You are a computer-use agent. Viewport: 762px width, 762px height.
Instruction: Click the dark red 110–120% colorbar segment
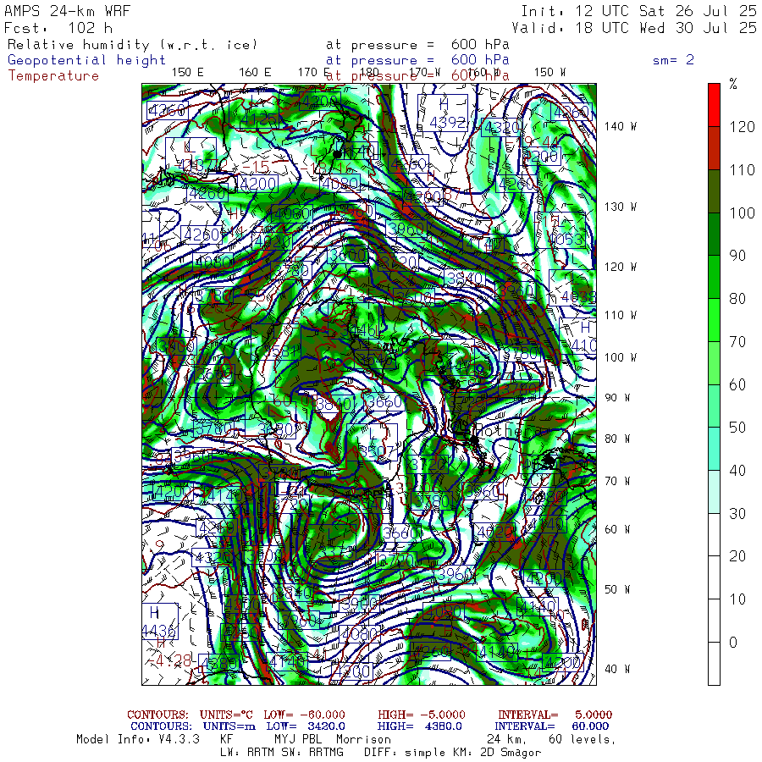coord(714,148)
